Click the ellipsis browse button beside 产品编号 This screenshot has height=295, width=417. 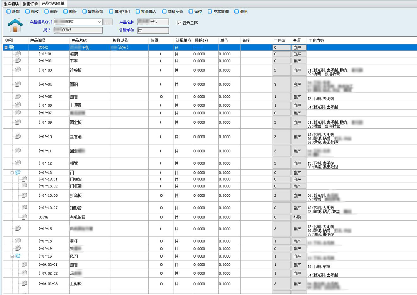pos(108,22)
